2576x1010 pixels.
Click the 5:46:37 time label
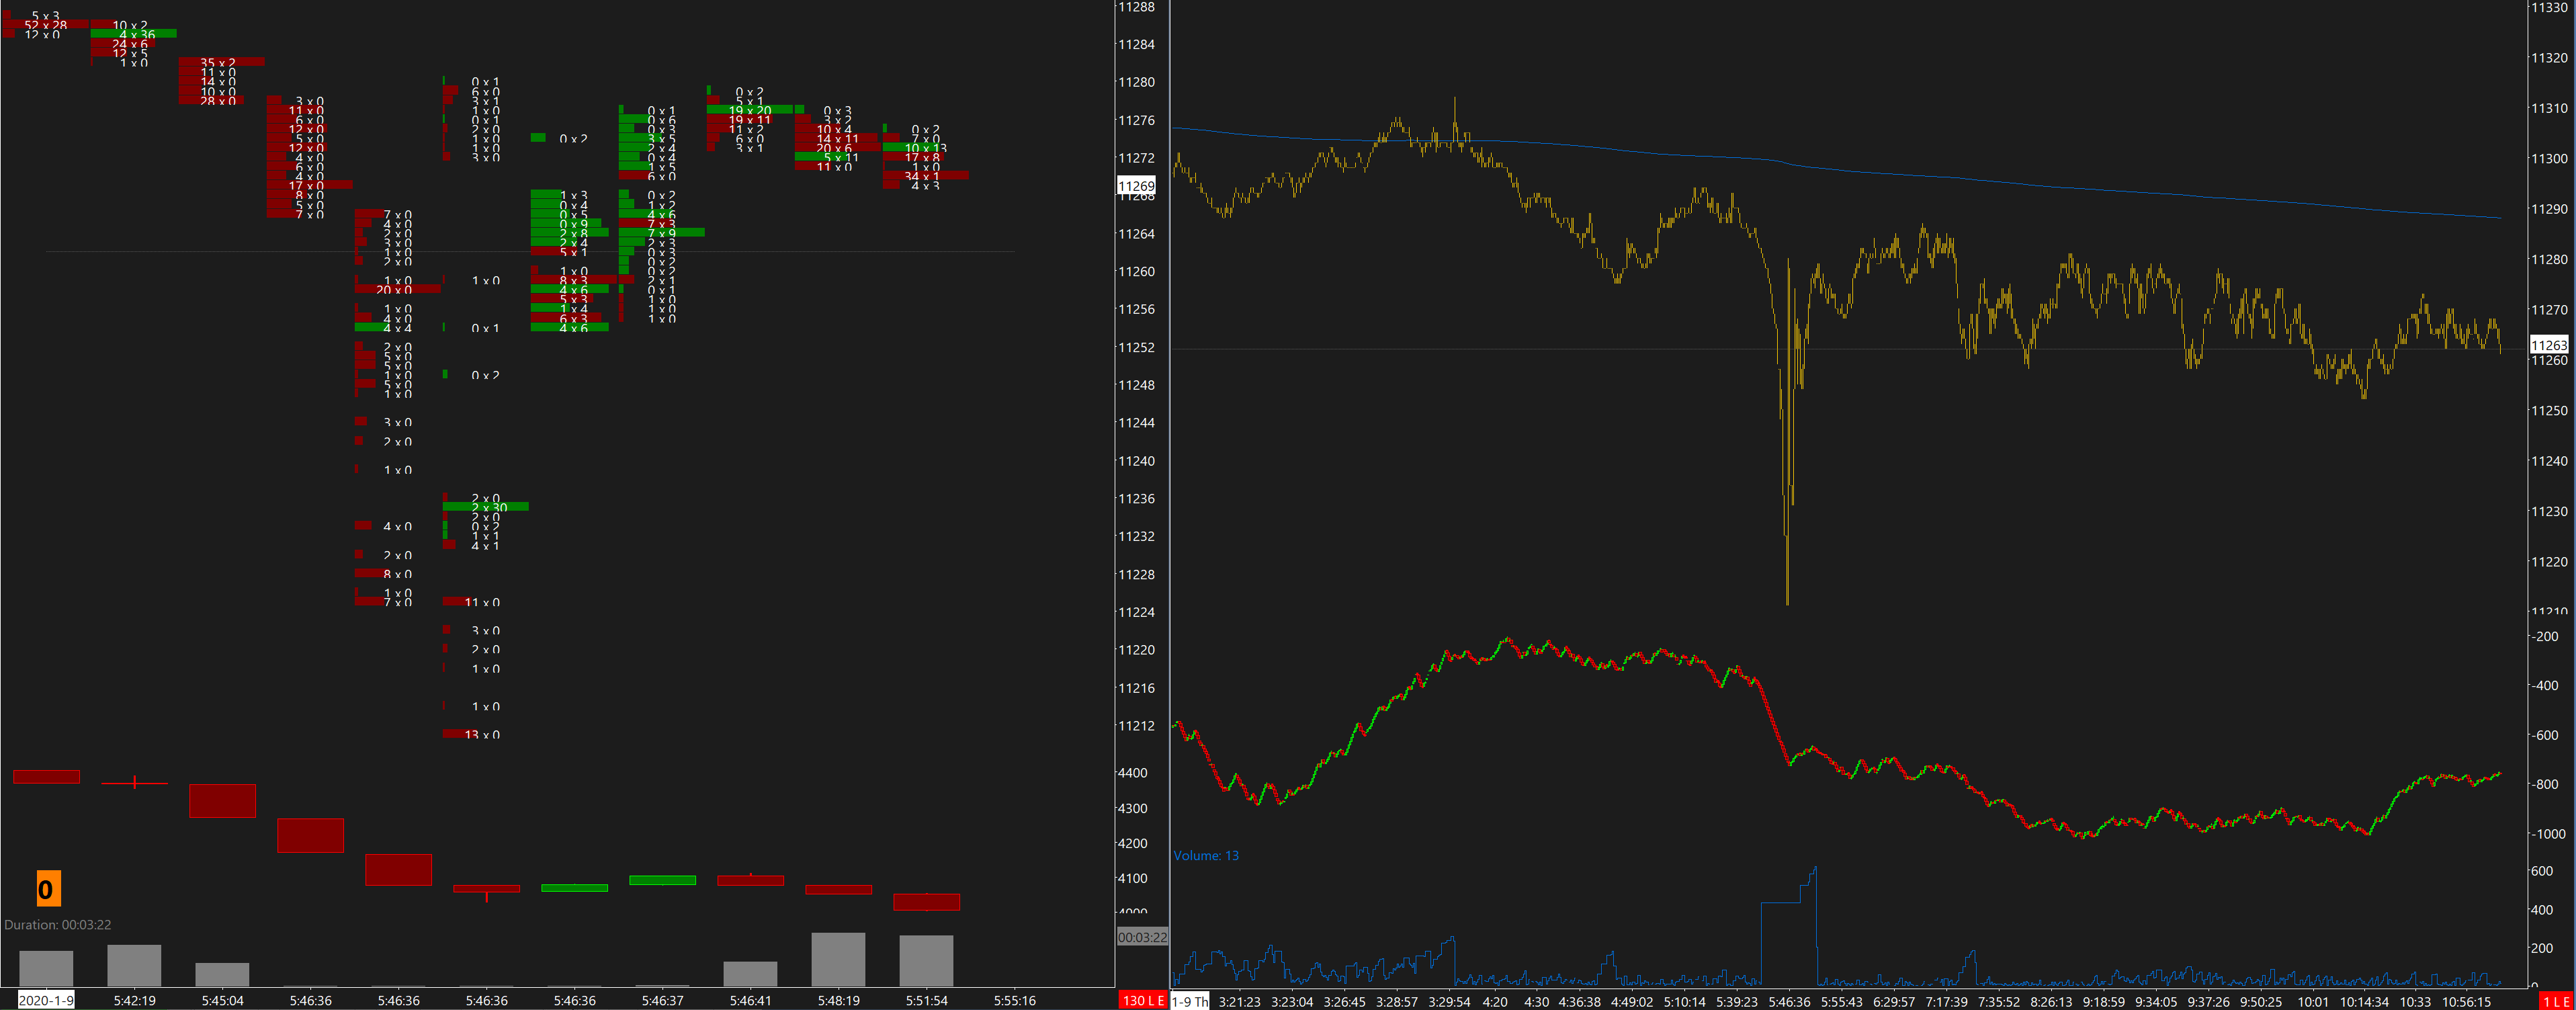point(662,1000)
